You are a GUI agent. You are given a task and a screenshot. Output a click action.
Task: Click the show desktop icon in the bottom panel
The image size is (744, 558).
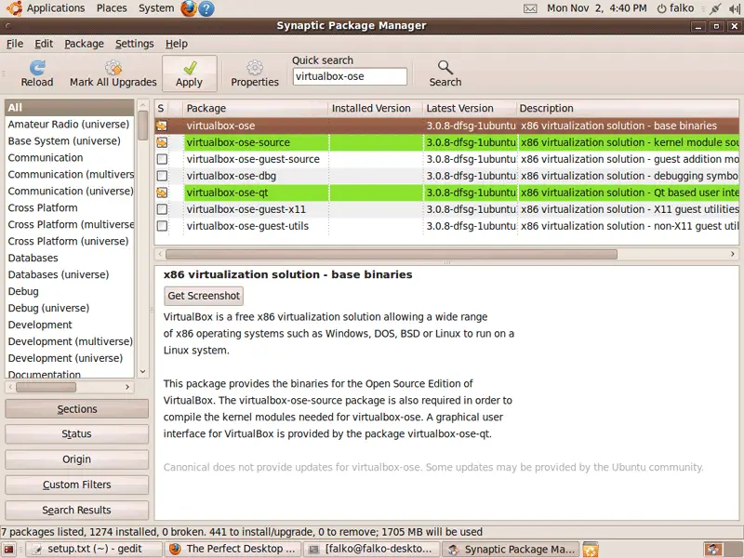click(x=9, y=550)
